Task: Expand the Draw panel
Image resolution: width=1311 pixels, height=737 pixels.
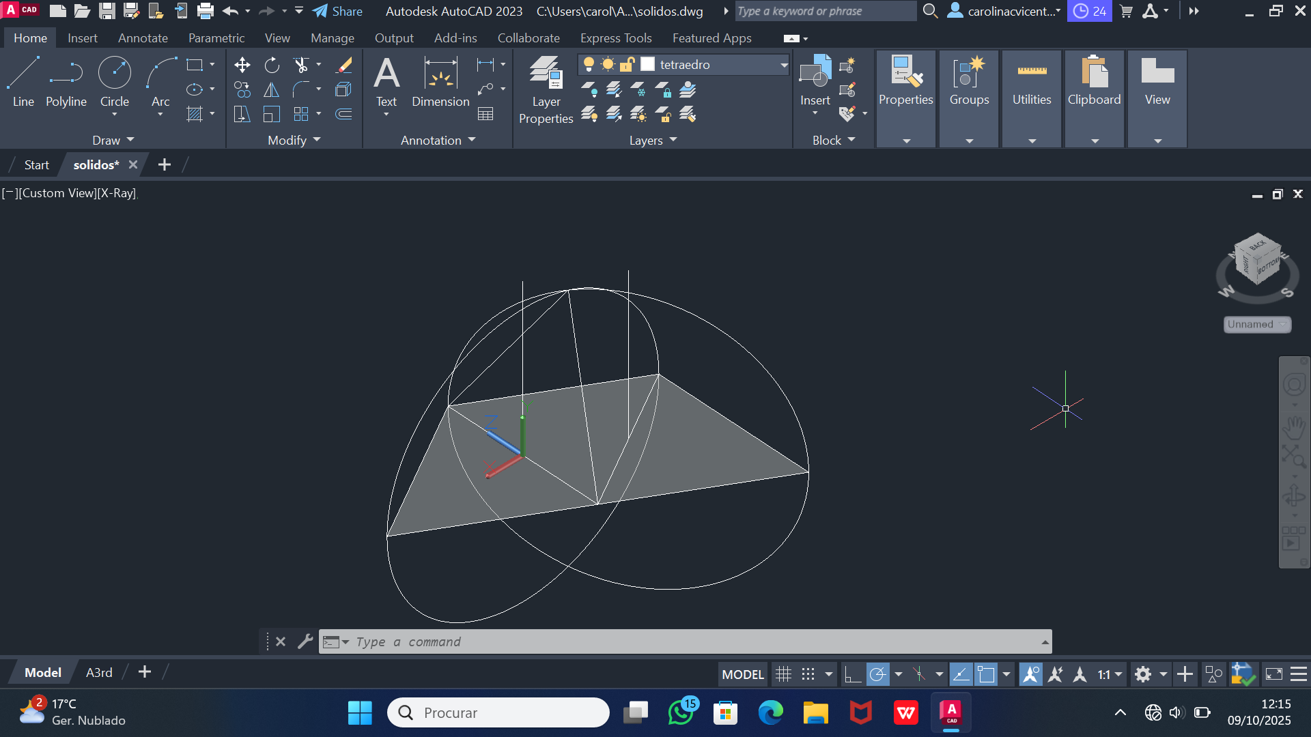Action: click(x=113, y=140)
